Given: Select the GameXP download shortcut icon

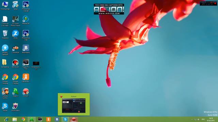Looking at the screenshot, I should (5, 50).
